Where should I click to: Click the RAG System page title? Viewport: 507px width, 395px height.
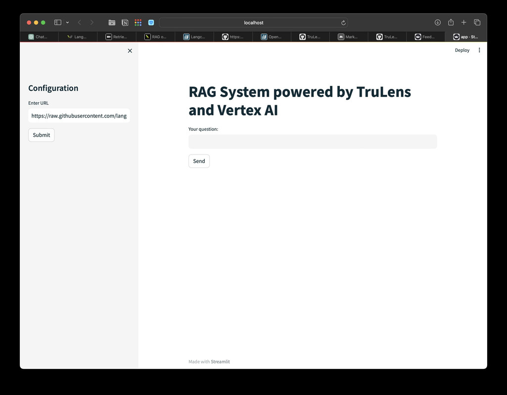(x=300, y=101)
